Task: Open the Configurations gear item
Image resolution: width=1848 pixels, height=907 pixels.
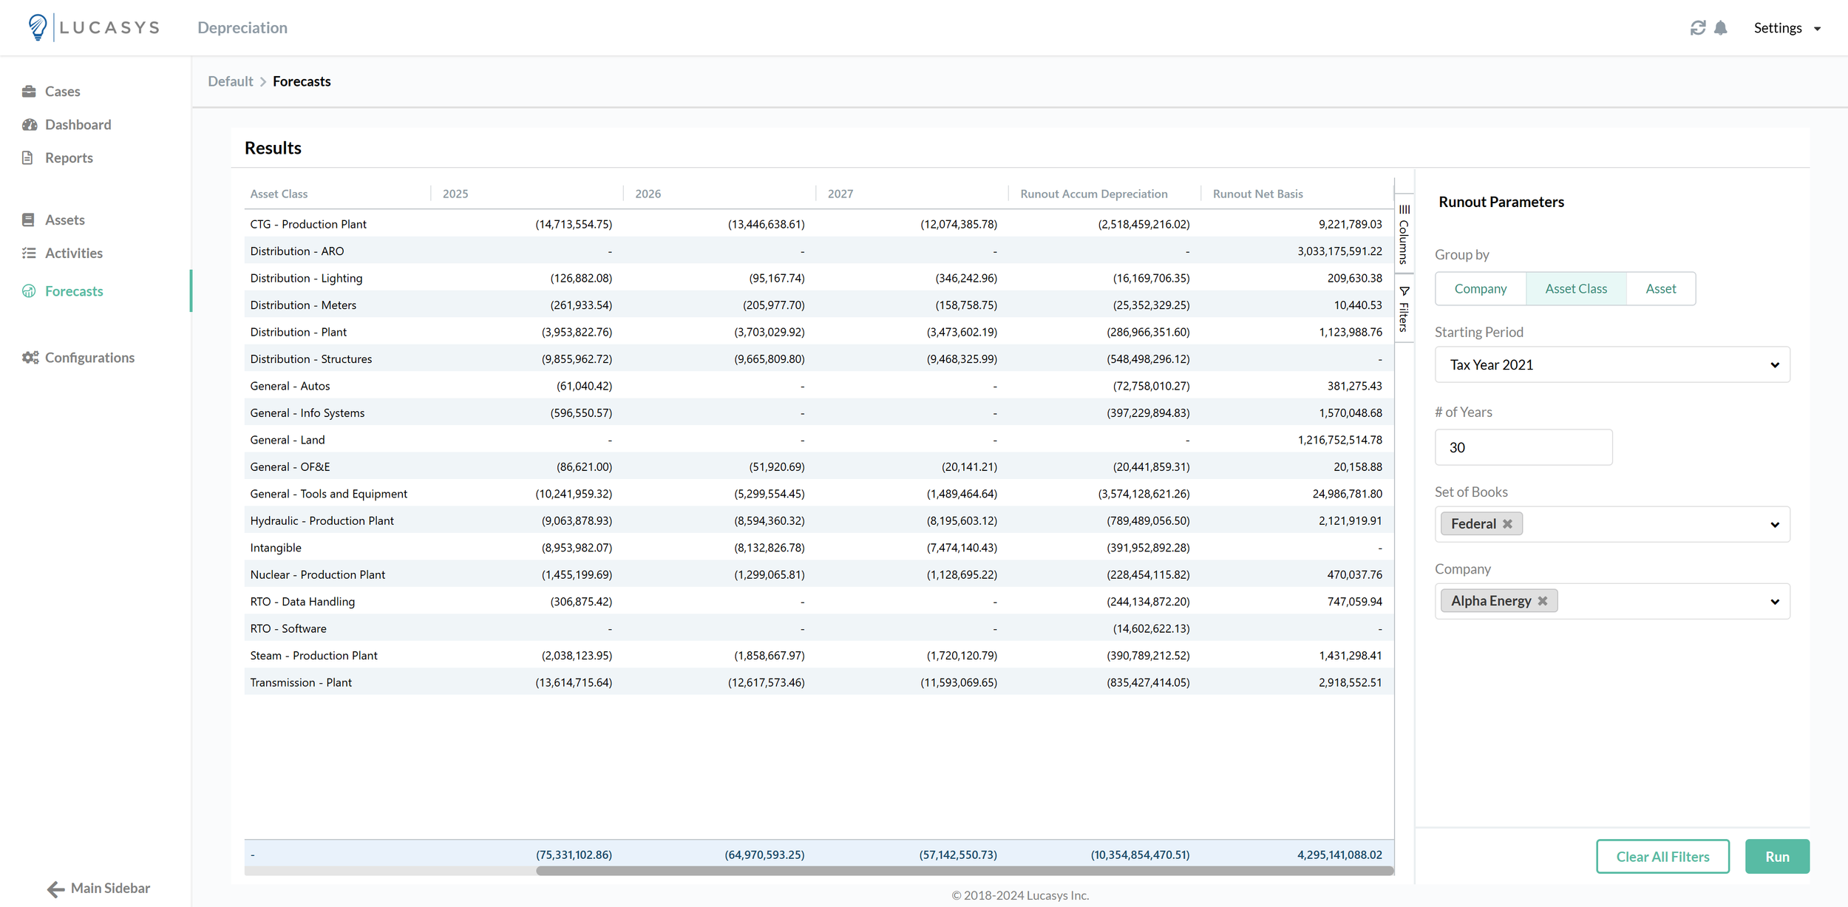Action: tap(89, 358)
